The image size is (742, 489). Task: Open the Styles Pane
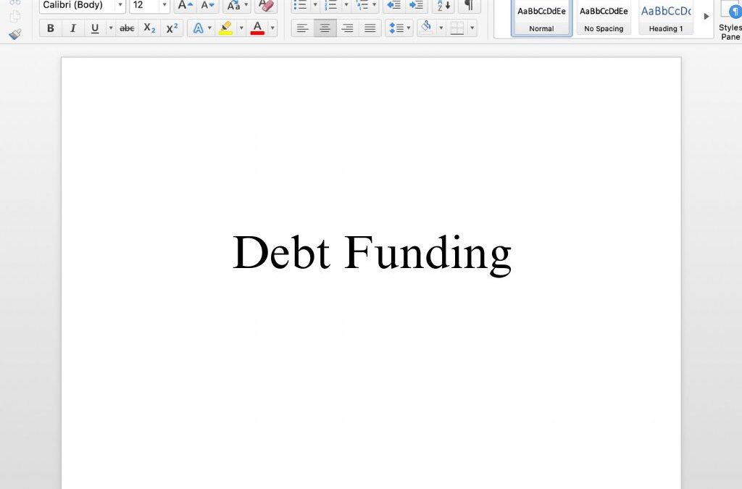click(x=730, y=21)
